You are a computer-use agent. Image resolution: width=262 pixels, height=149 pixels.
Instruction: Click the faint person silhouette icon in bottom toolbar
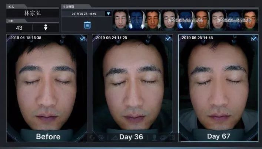tap(155, 137)
